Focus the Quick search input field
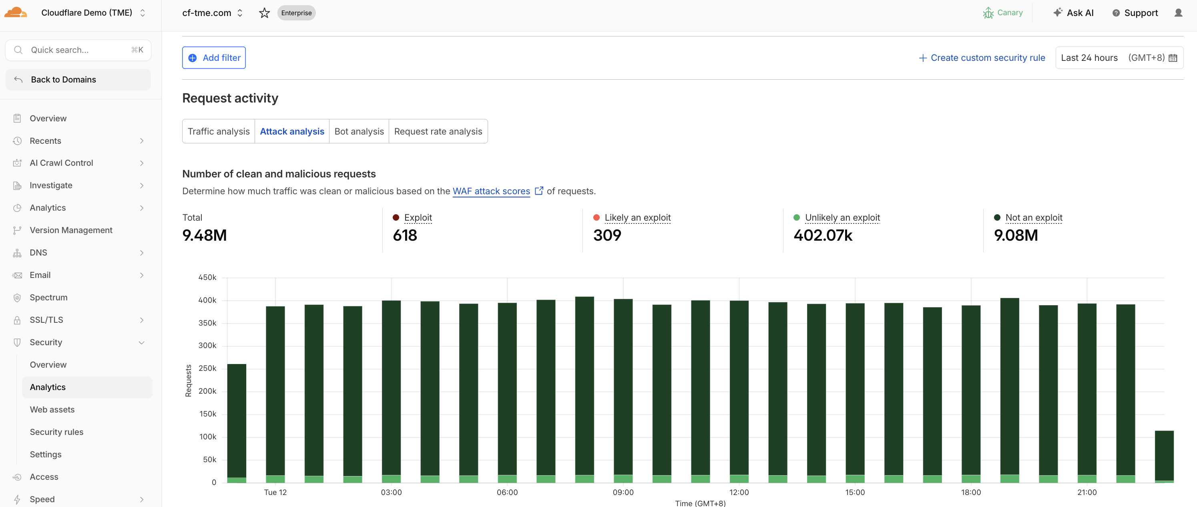This screenshot has width=1197, height=507. point(78,50)
